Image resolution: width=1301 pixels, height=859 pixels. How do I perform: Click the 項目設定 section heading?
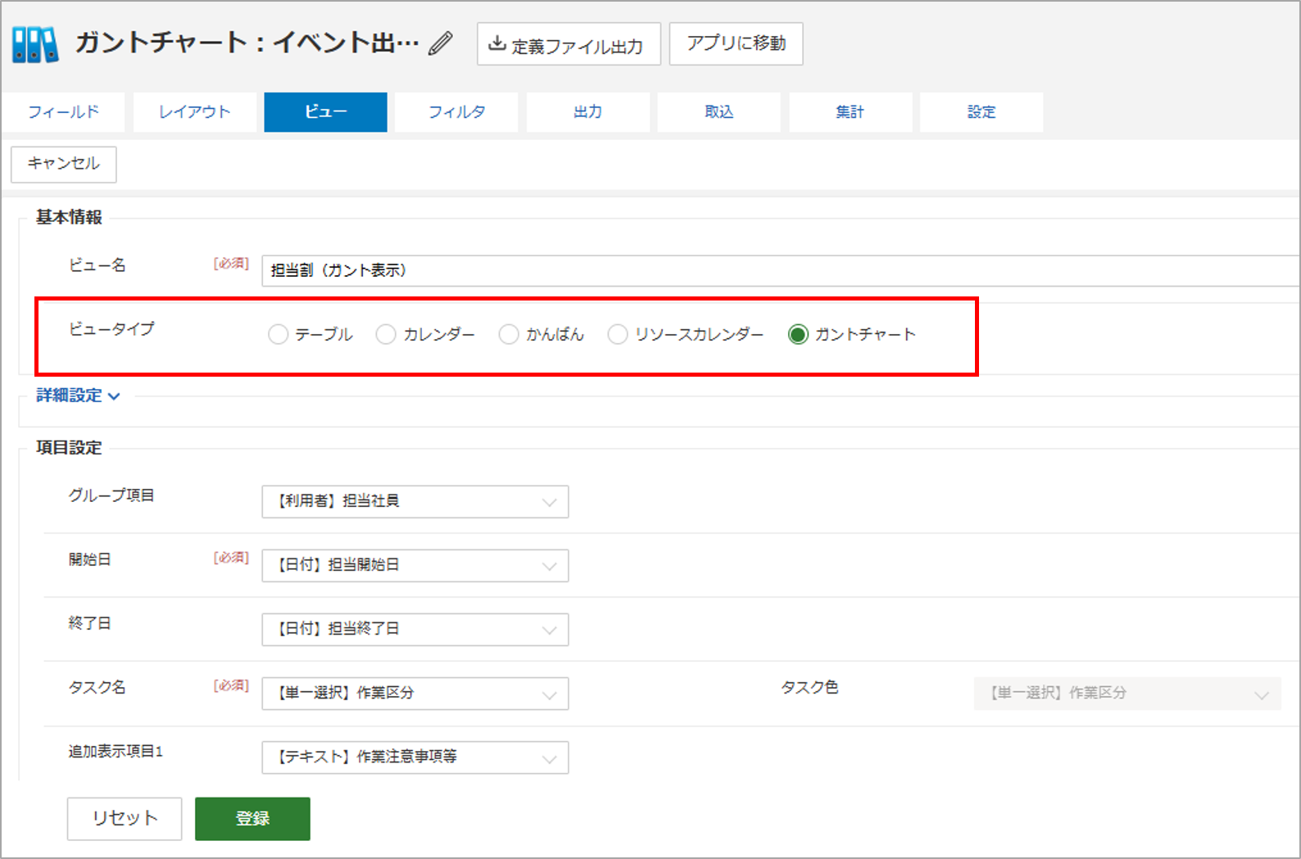69,448
